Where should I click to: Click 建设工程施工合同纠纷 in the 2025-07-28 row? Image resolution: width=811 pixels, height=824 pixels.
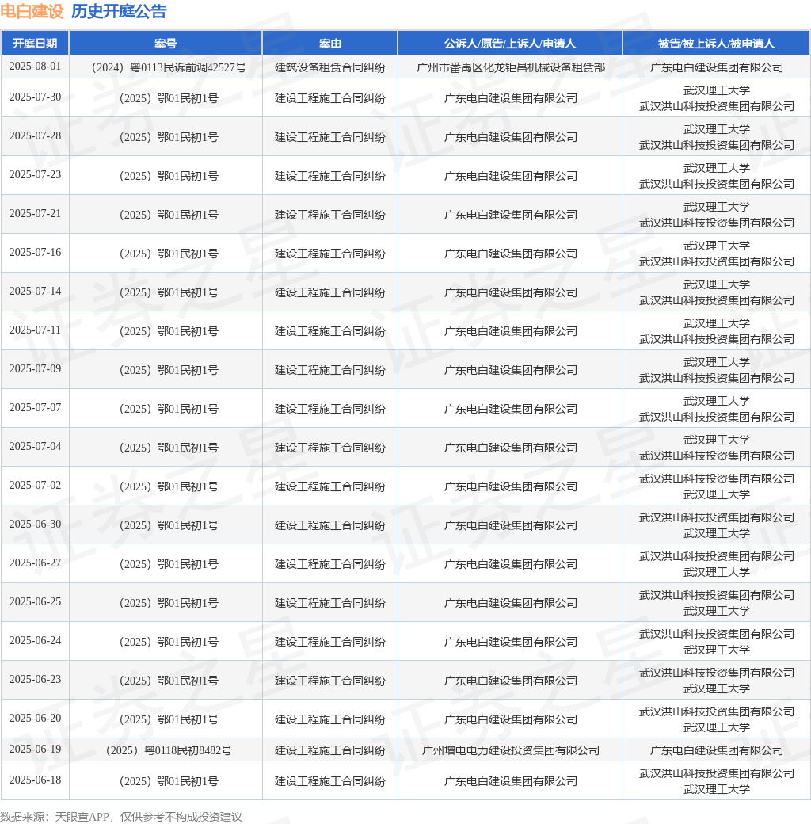coord(329,137)
